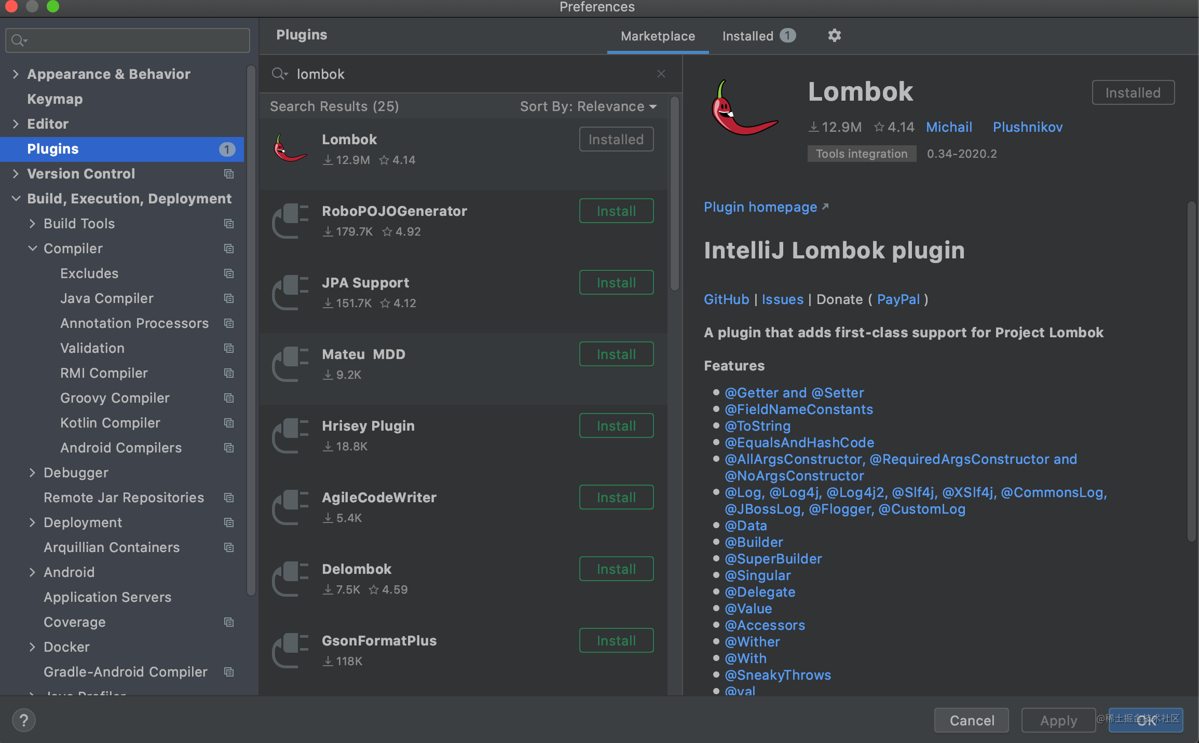Click the copy-settings icon beside Version Control
1199x743 pixels.
tap(229, 174)
